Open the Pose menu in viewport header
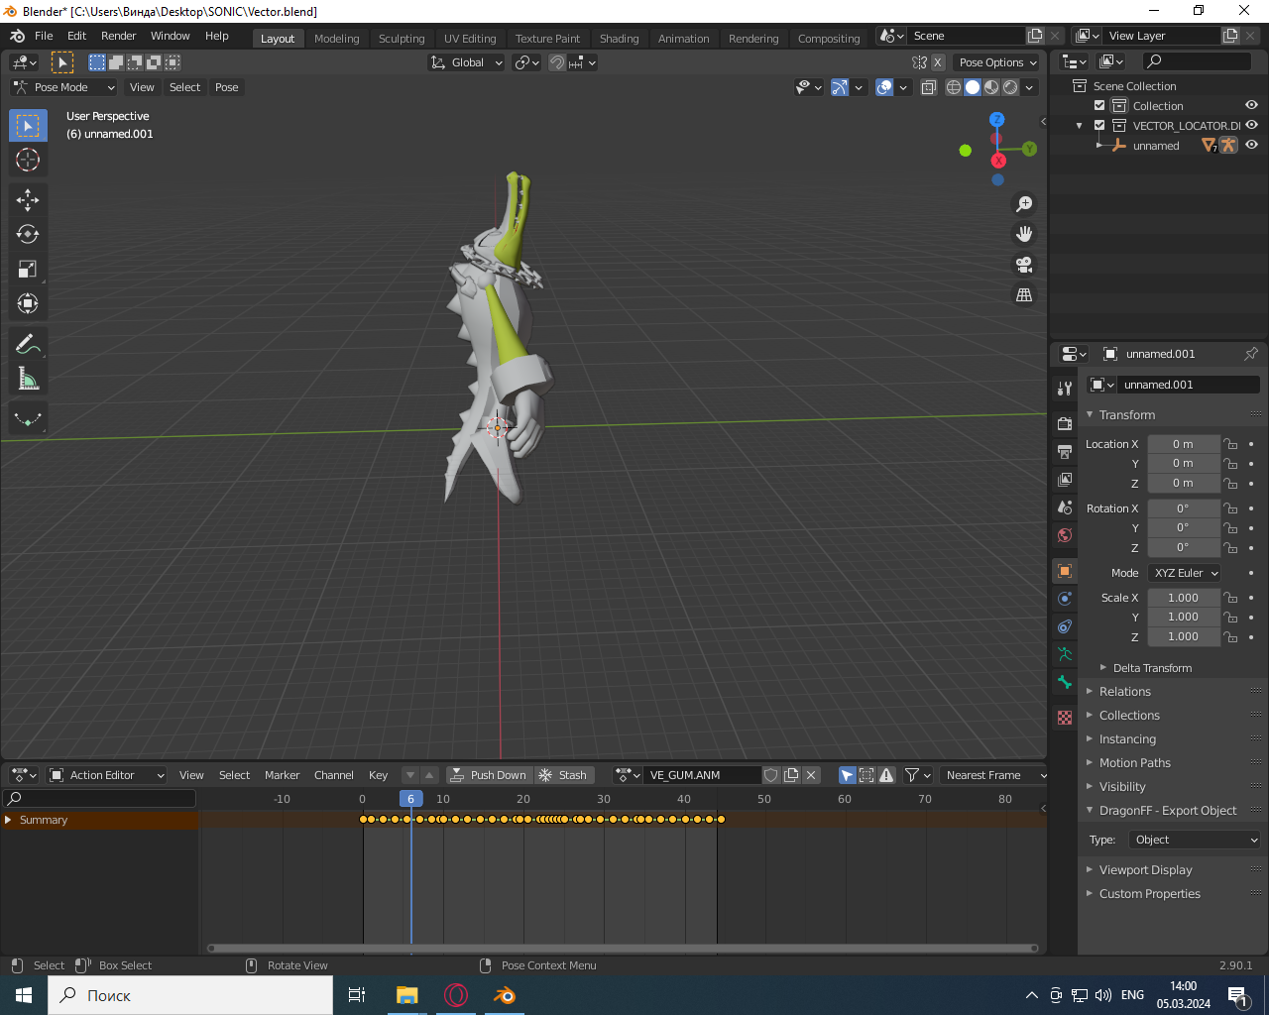The height and width of the screenshot is (1015, 1269). click(x=227, y=87)
